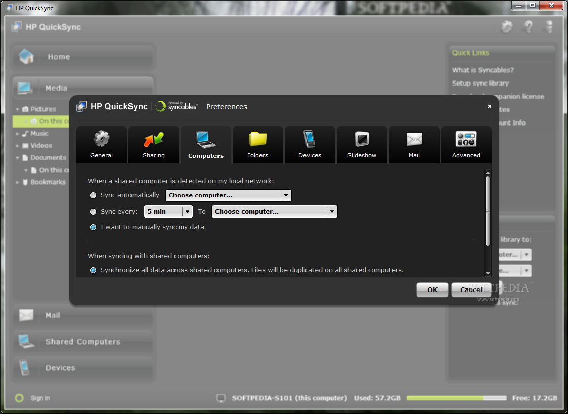
Task: Click the Sign In link
Action: tap(40, 398)
